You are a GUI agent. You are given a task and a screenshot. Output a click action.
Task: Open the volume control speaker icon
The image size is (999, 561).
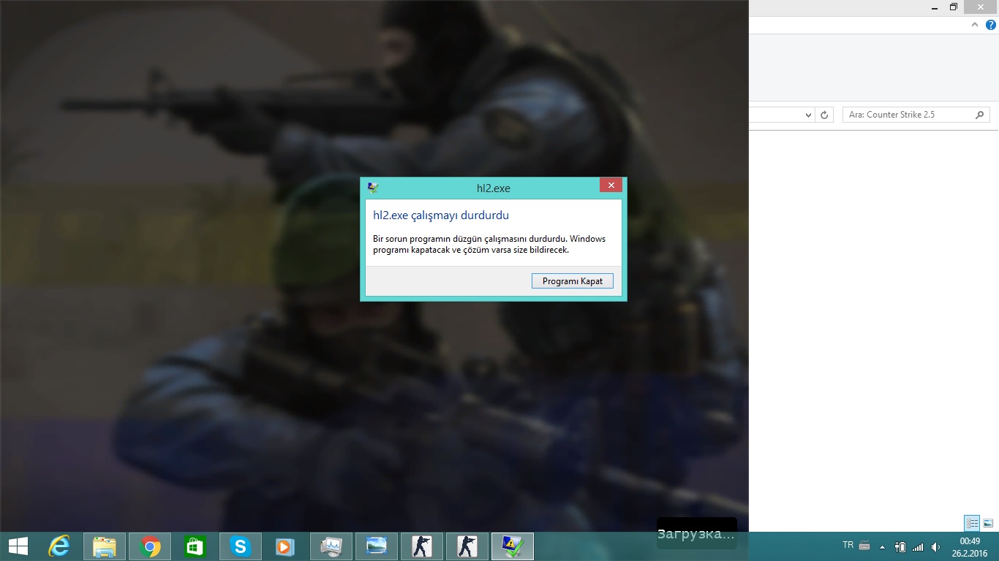tap(935, 546)
